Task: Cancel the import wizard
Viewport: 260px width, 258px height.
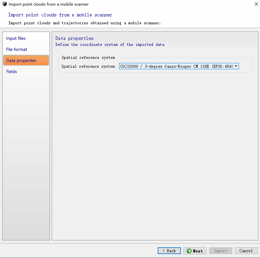Action: coord(246,251)
